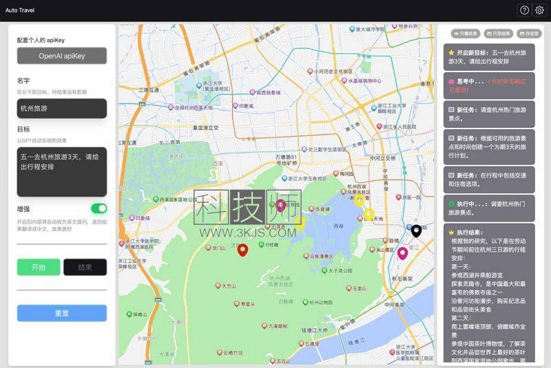Click the 新任务: 调查杭州热门旅游景点 card
Screen dimensions: 551x368
pyautogui.click(x=489, y=114)
